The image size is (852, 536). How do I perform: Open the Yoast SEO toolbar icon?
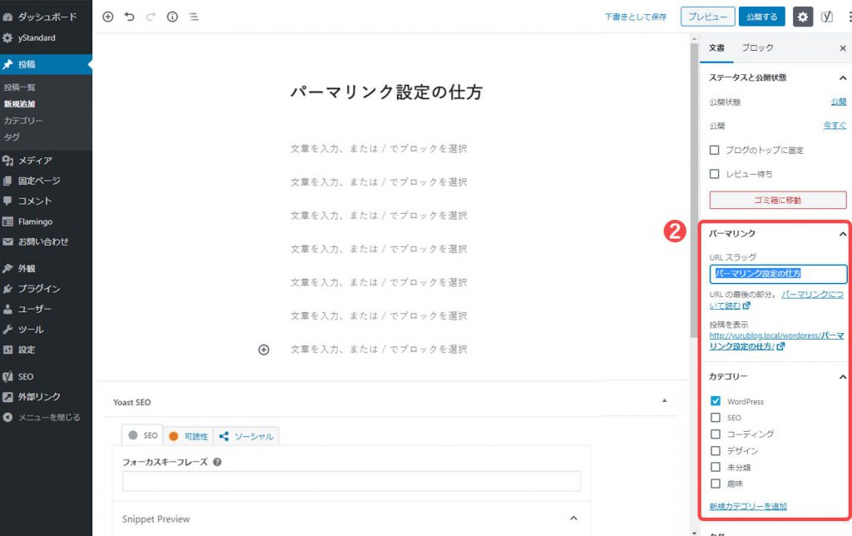click(x=827, y=17)
